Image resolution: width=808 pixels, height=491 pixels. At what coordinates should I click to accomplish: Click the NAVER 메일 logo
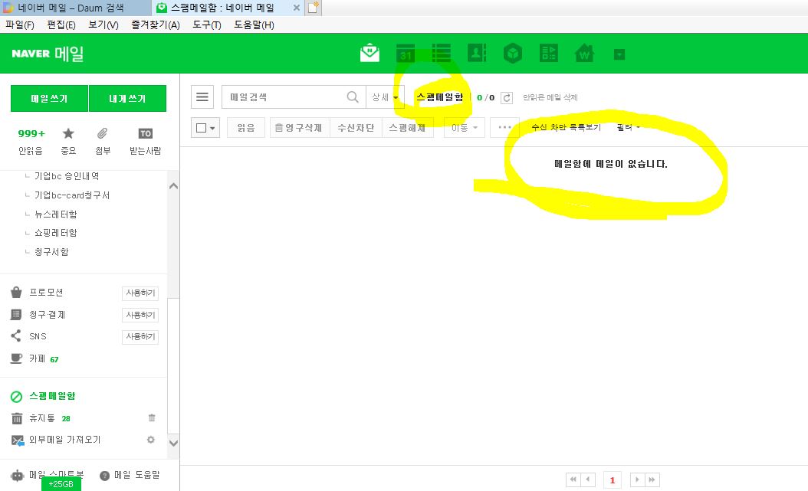[x=48, y=54]
